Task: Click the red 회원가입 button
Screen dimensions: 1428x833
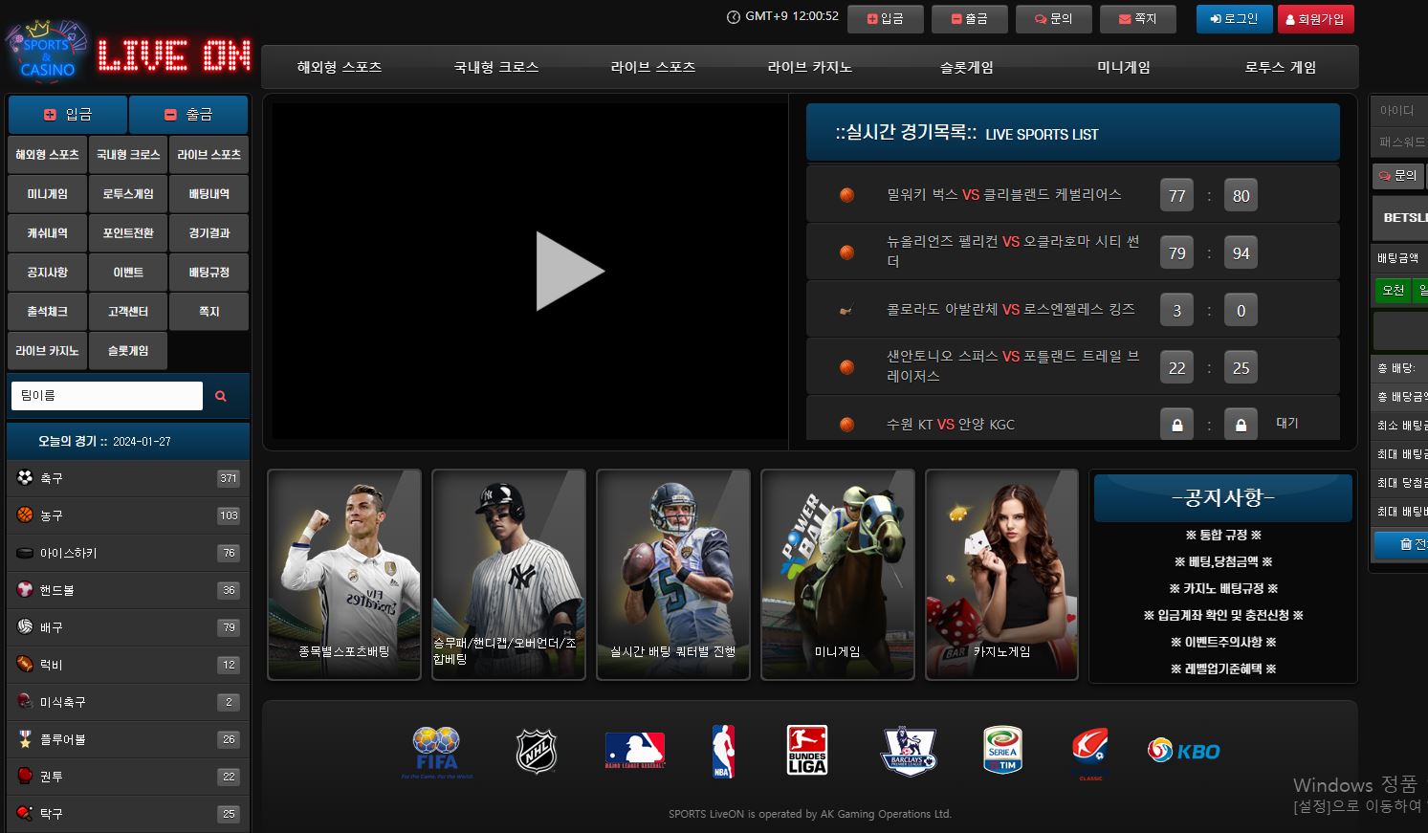Action: [1315, 19]
